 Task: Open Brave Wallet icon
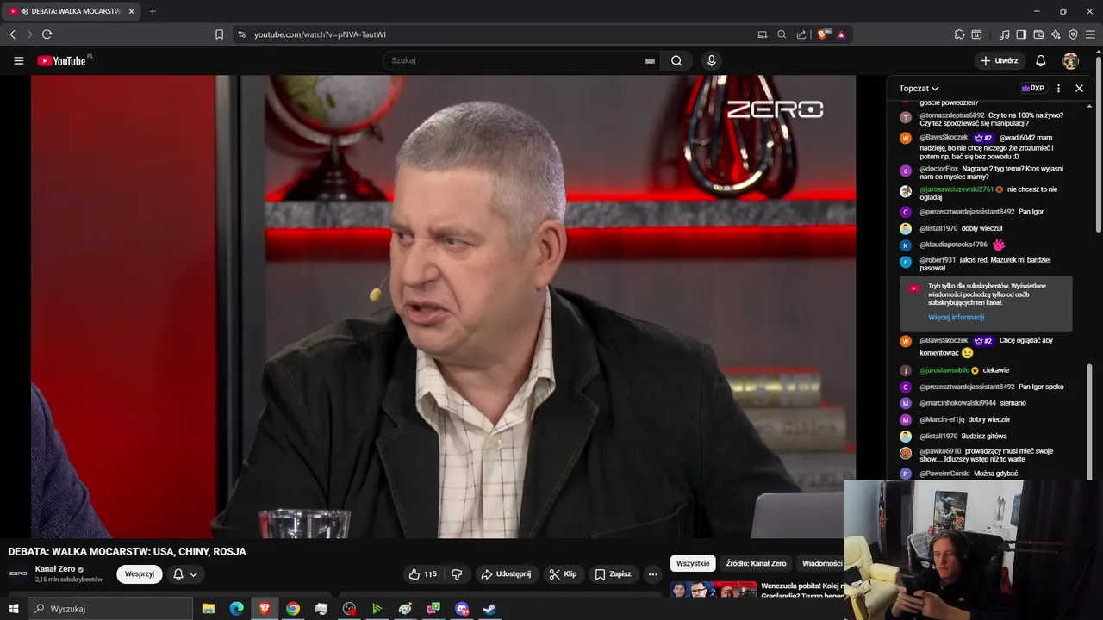pos(1038,34)
